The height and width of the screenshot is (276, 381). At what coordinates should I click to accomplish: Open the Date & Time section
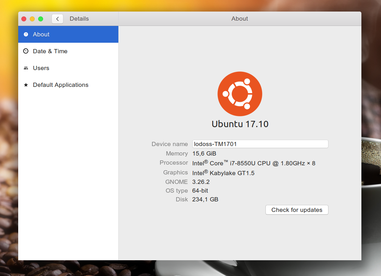coord(68,51)
